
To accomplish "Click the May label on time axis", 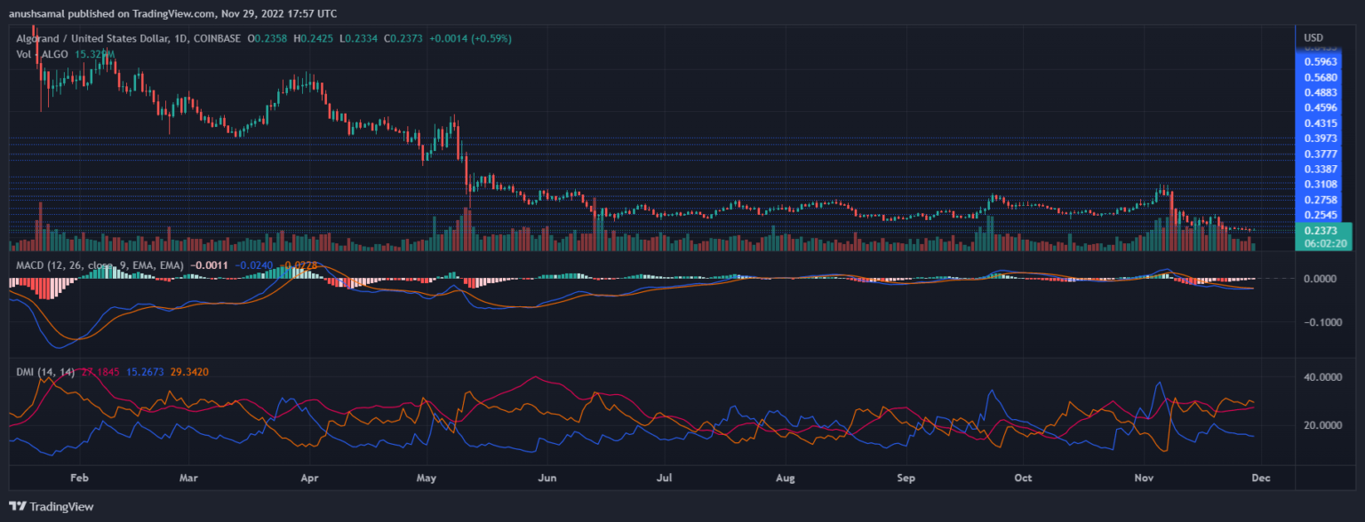I will (427, 478).
